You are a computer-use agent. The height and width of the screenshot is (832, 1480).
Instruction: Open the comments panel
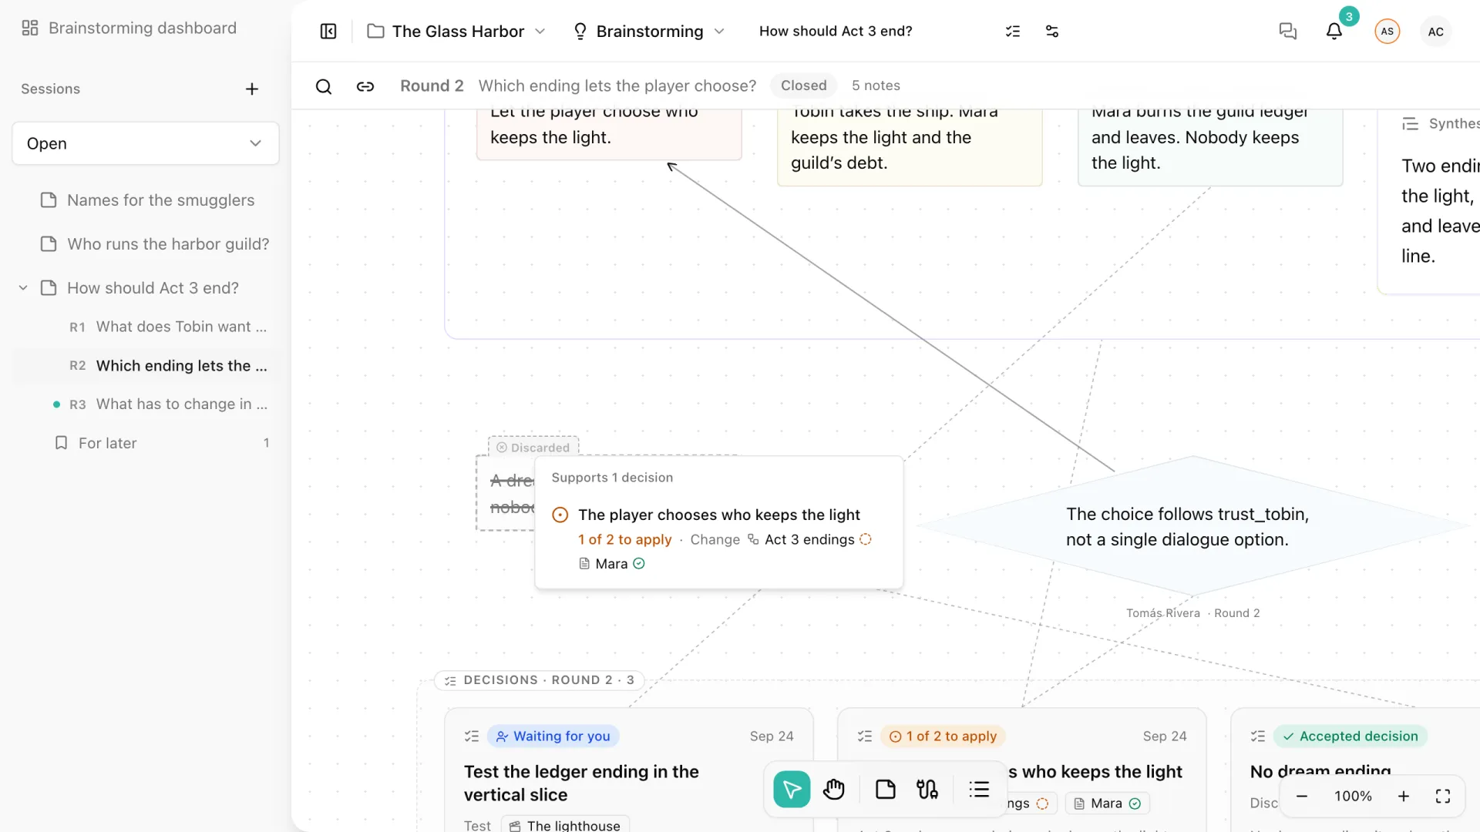[x=1288, y=32]
